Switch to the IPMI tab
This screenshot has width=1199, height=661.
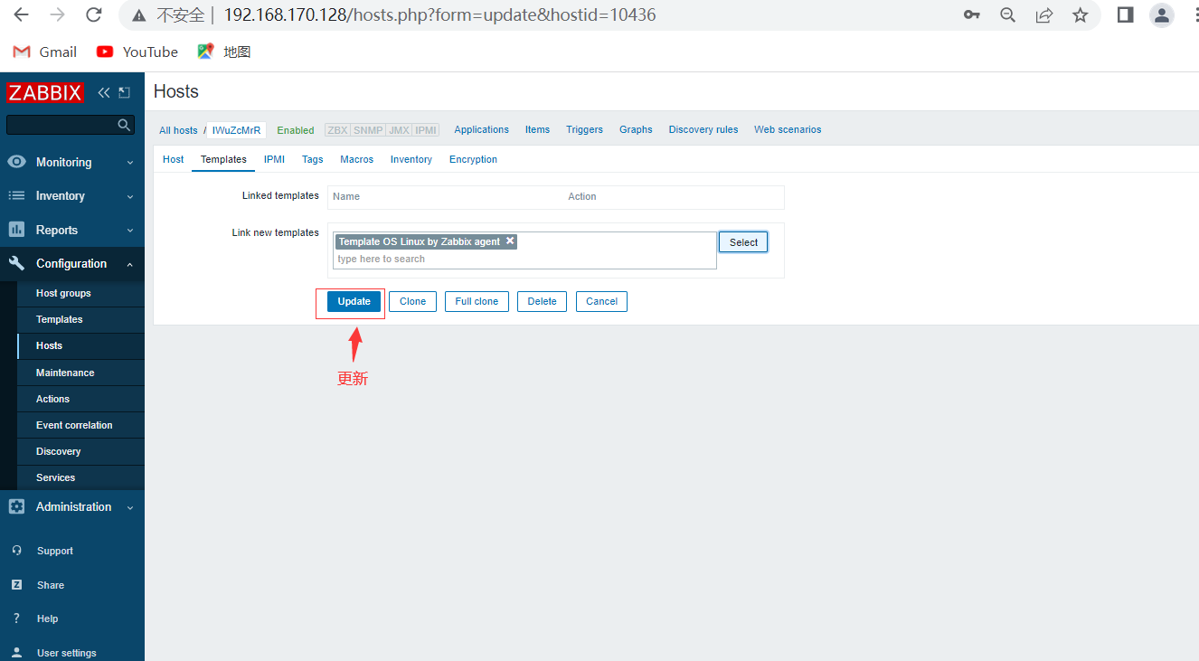click(274, 159)
